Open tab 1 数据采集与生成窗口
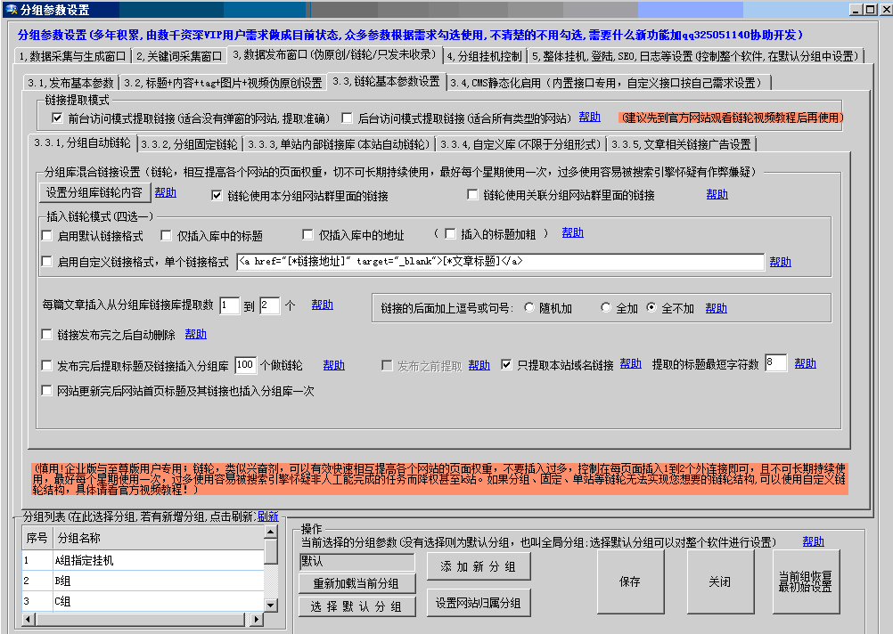Image resolution: width=893 pixels, height=634 pixels. click(x=73, y=56)
